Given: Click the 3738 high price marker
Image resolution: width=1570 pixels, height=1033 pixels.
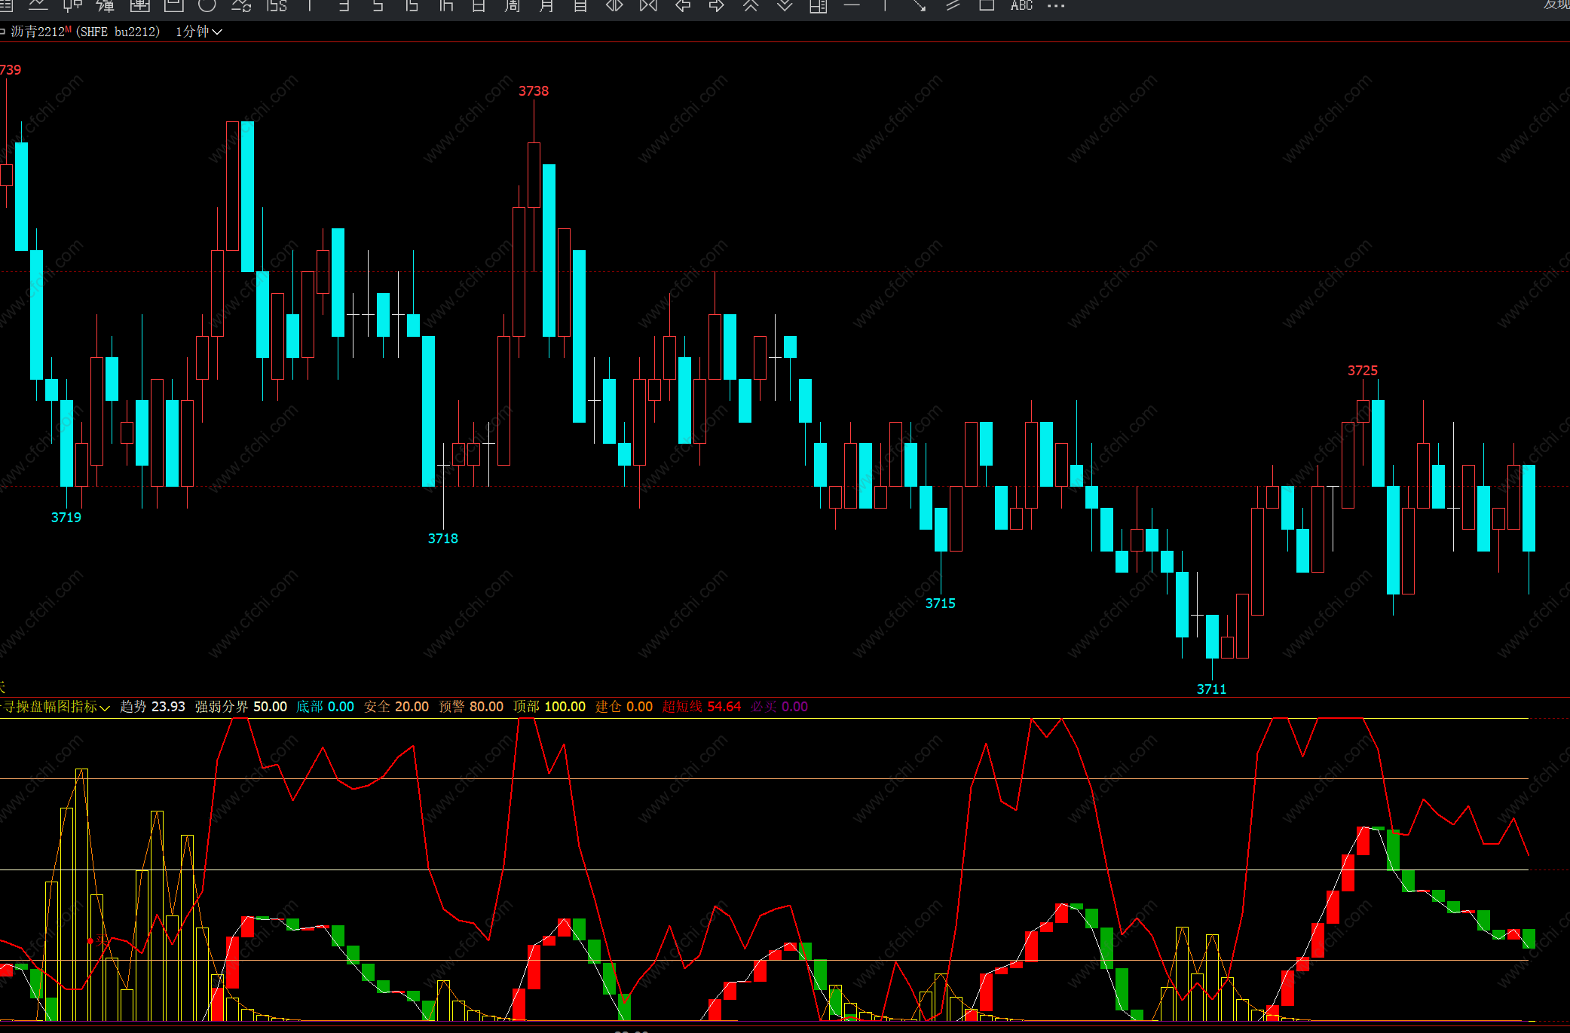Looking at the screenshot, I should point(534,91).
